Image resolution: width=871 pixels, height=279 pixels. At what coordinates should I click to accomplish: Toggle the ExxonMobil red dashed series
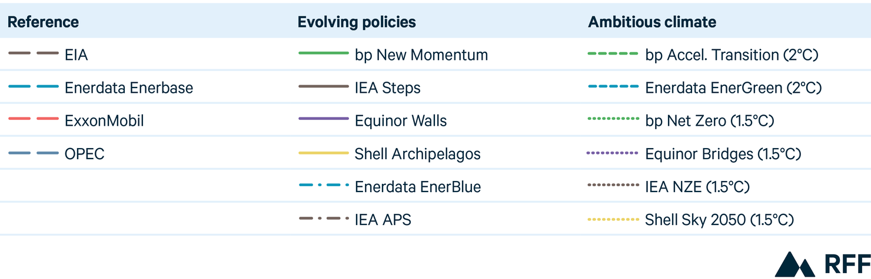tap(34, 119)
